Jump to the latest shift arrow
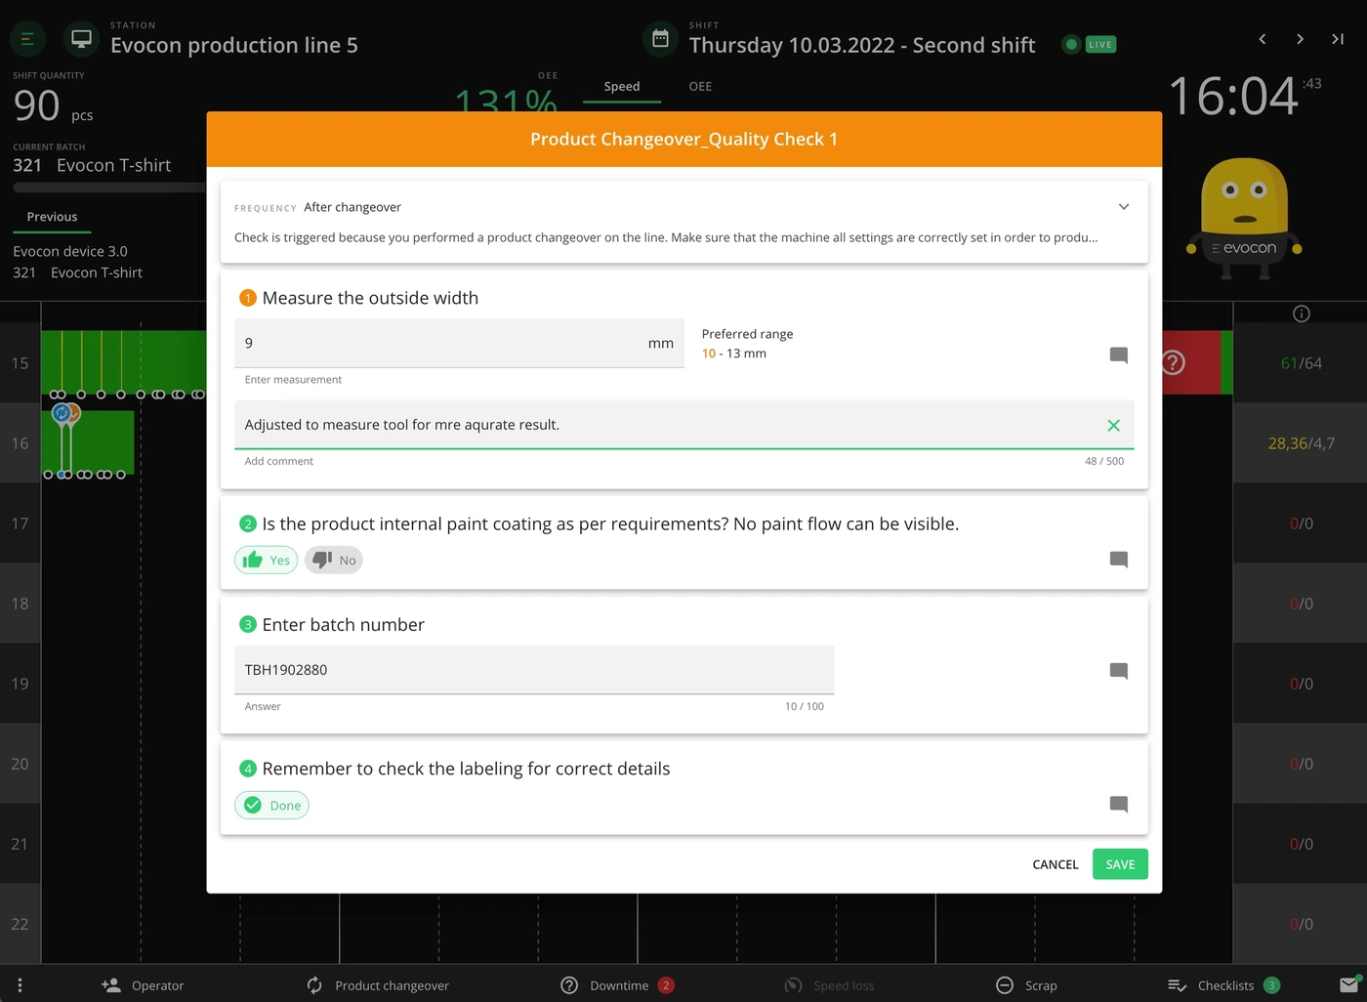 click(1338, 39)
